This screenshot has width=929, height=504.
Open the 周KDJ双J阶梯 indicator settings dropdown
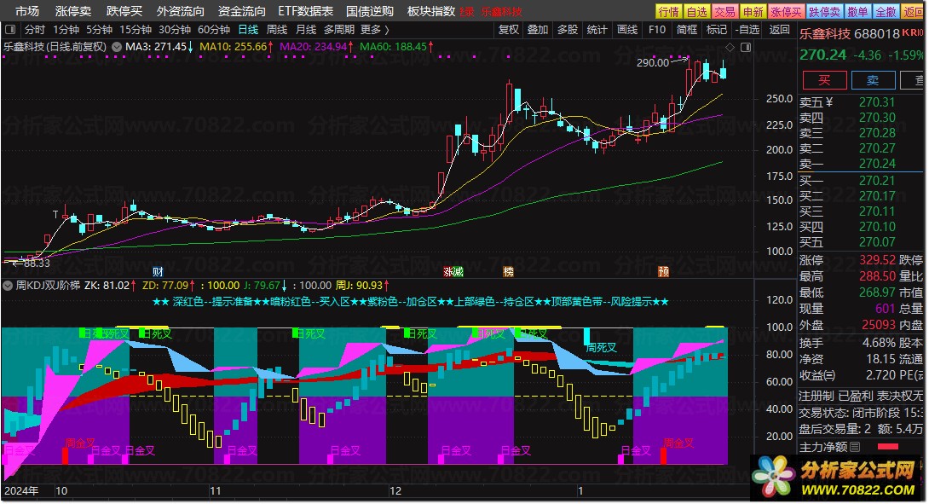click(x=8, y=286)
